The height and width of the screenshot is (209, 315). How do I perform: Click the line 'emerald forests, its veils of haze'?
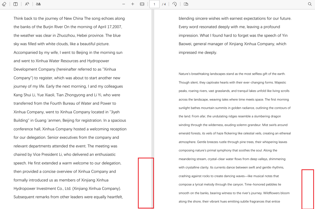click(235, 133)
